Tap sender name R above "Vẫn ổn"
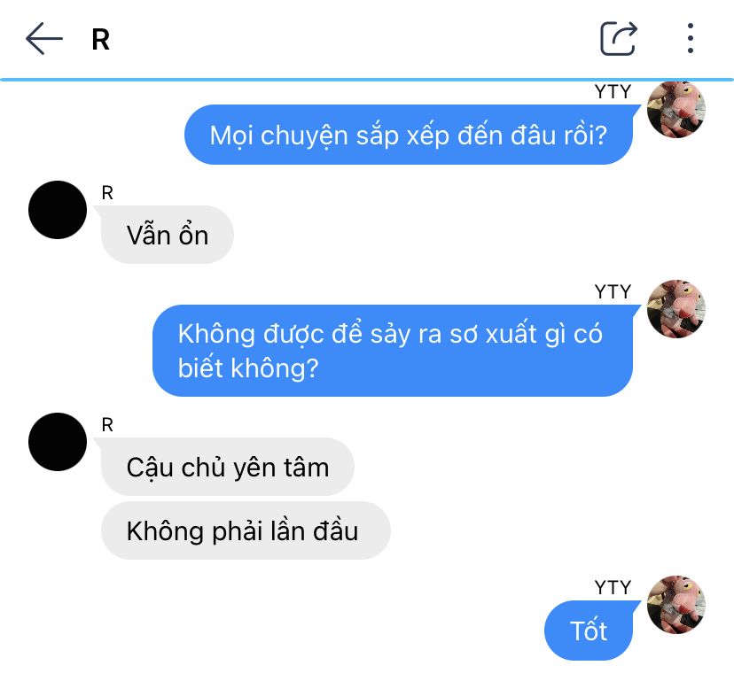 point(107,193)
